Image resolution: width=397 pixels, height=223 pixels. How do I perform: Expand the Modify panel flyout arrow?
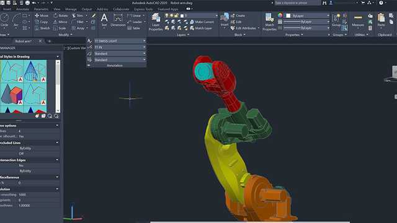coord(71,35)
